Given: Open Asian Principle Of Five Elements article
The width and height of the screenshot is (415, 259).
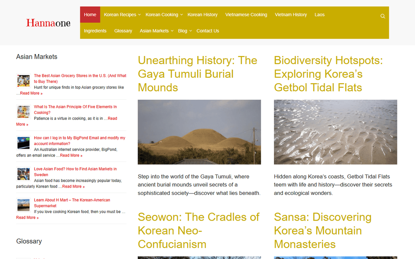Looking at the screenshot, I should [x=75, y=110].
